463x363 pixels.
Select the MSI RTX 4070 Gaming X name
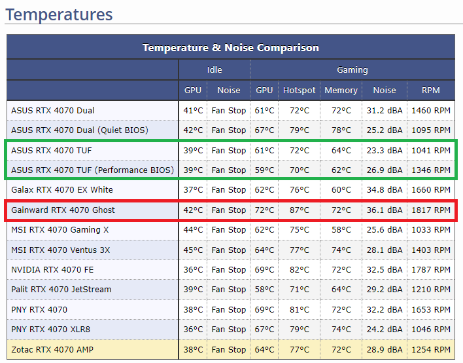tap(60, 230)
